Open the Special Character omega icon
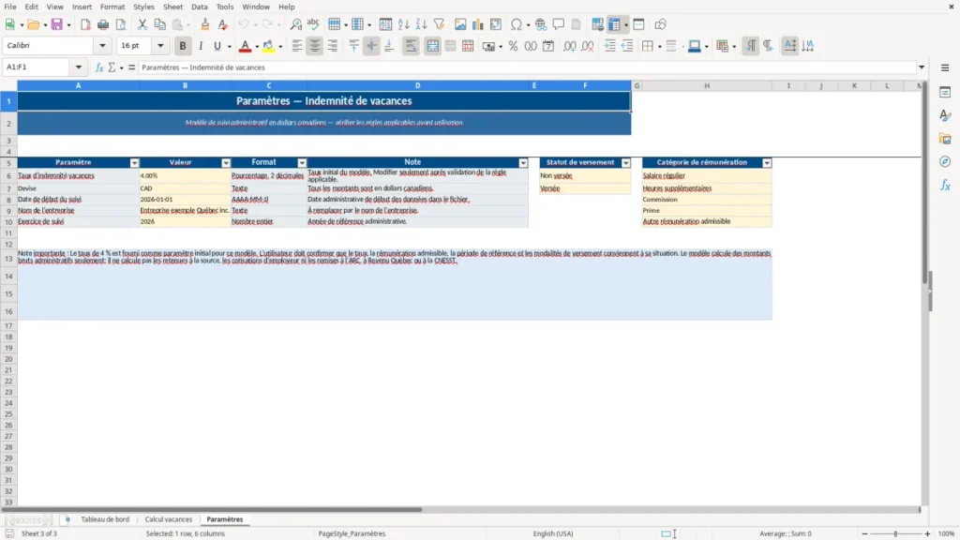This screenshot has height=540, width=960. point(517,24)
